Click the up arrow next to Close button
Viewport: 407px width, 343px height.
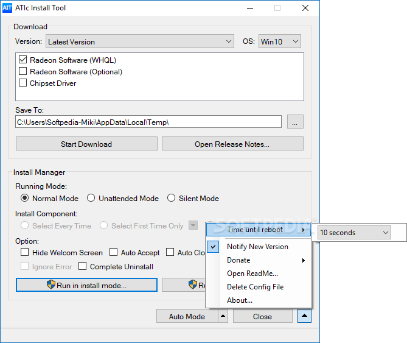tap(304, 316)
